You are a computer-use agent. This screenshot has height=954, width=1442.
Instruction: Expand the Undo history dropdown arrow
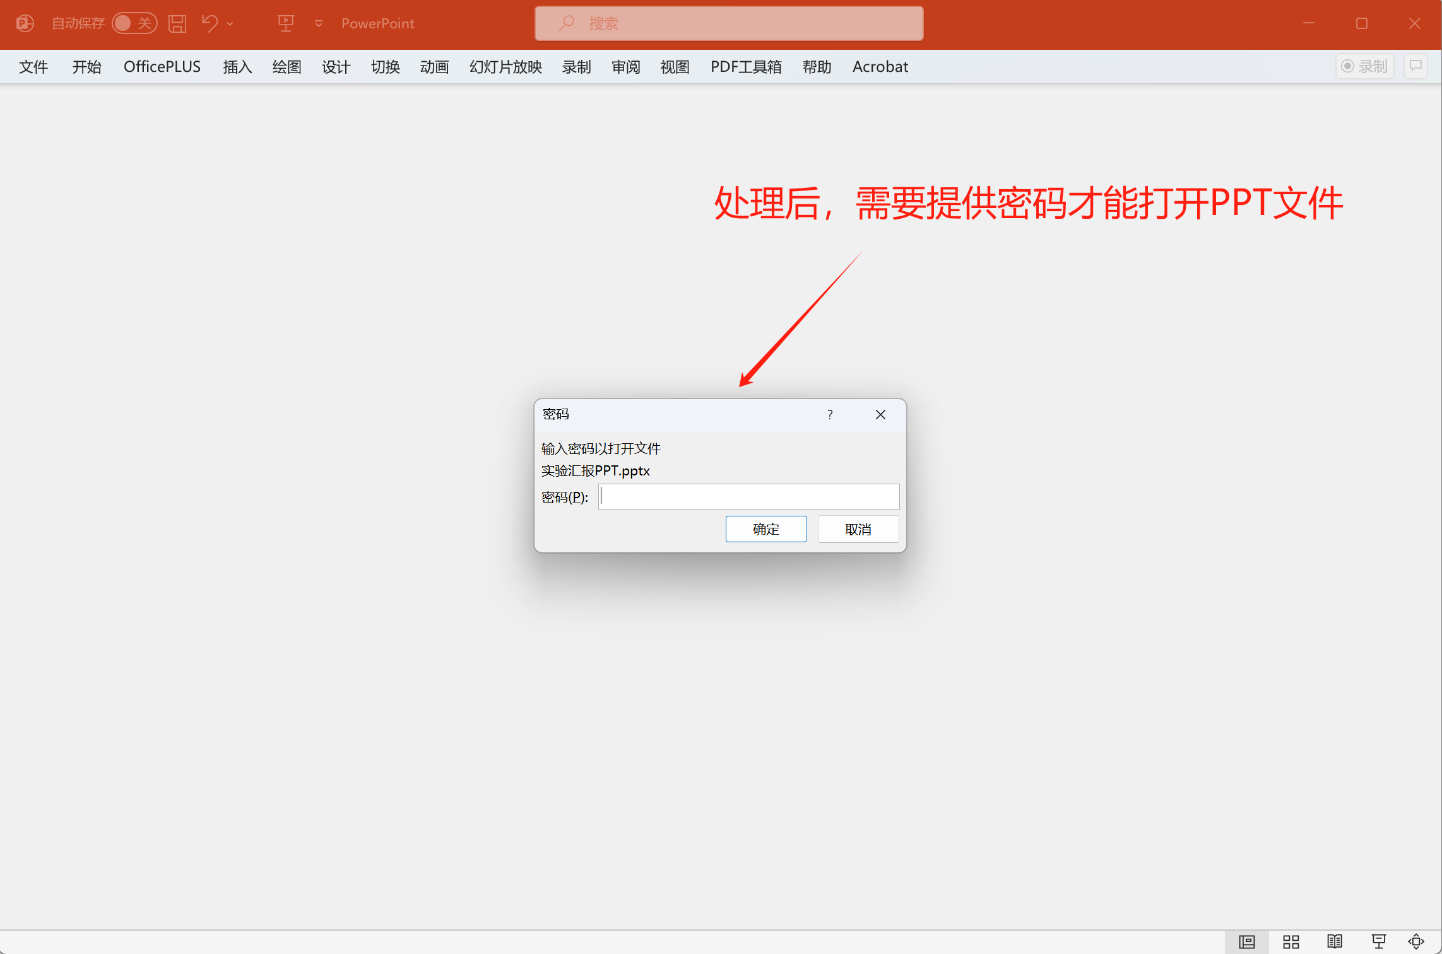pyautogui.click(x=230, y=23)
